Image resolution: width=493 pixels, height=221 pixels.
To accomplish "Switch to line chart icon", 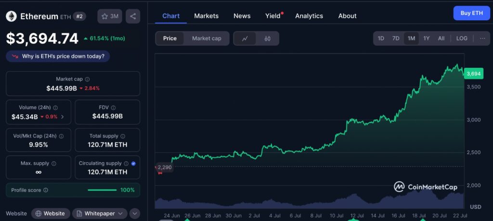I will [x=245, y=39].
